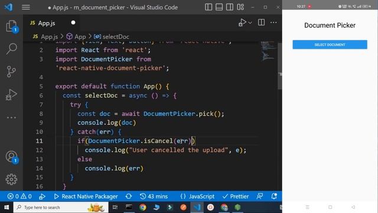Open the Explorer view in activity bar
This screenshot has height=213, width=378.
point(11,26)
